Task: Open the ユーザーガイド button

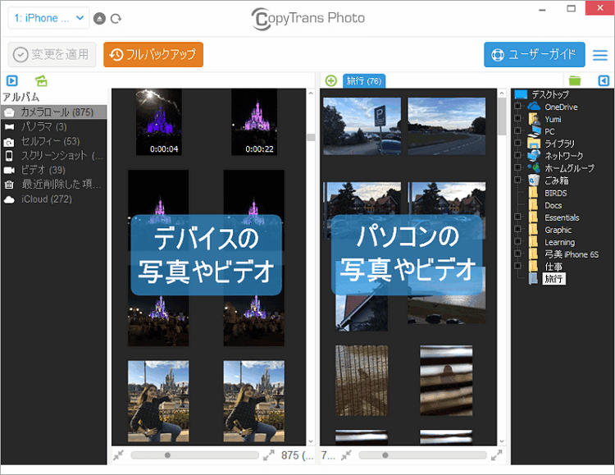Action: (x=534, y=54)
